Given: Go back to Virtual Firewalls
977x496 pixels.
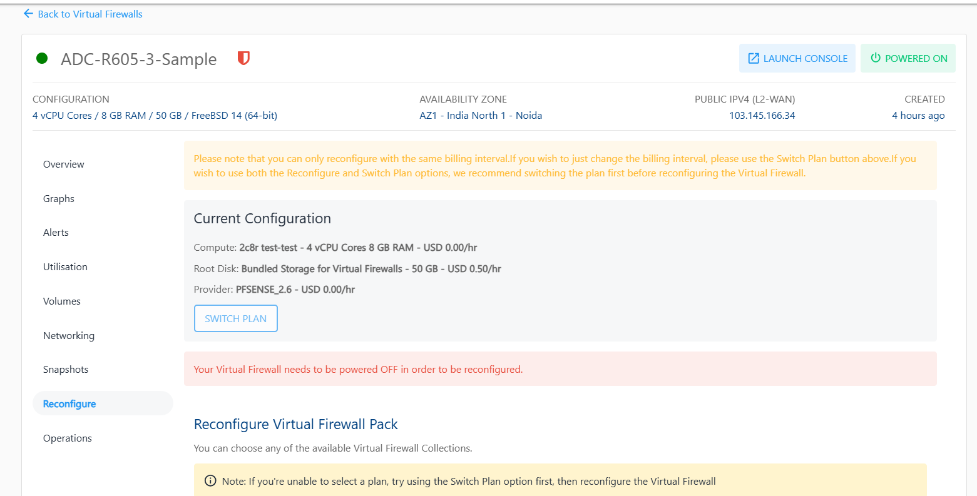Looking at the screenshot, I should tap(90, 14).
